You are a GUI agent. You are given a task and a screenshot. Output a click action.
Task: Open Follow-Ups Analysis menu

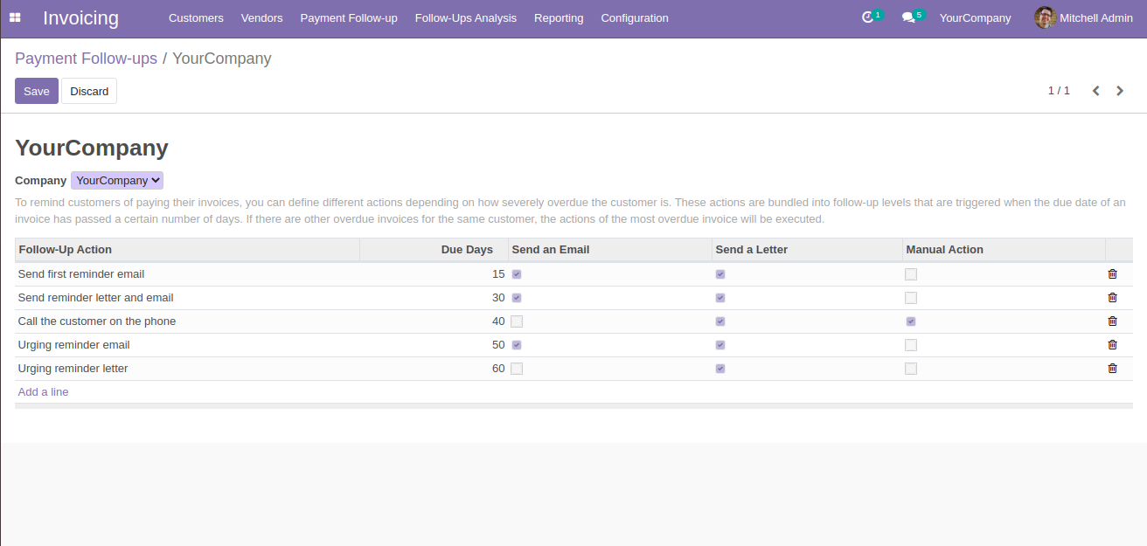pos(465,17)
